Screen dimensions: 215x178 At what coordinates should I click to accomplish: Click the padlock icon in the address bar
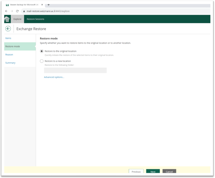tap(24, 11)
